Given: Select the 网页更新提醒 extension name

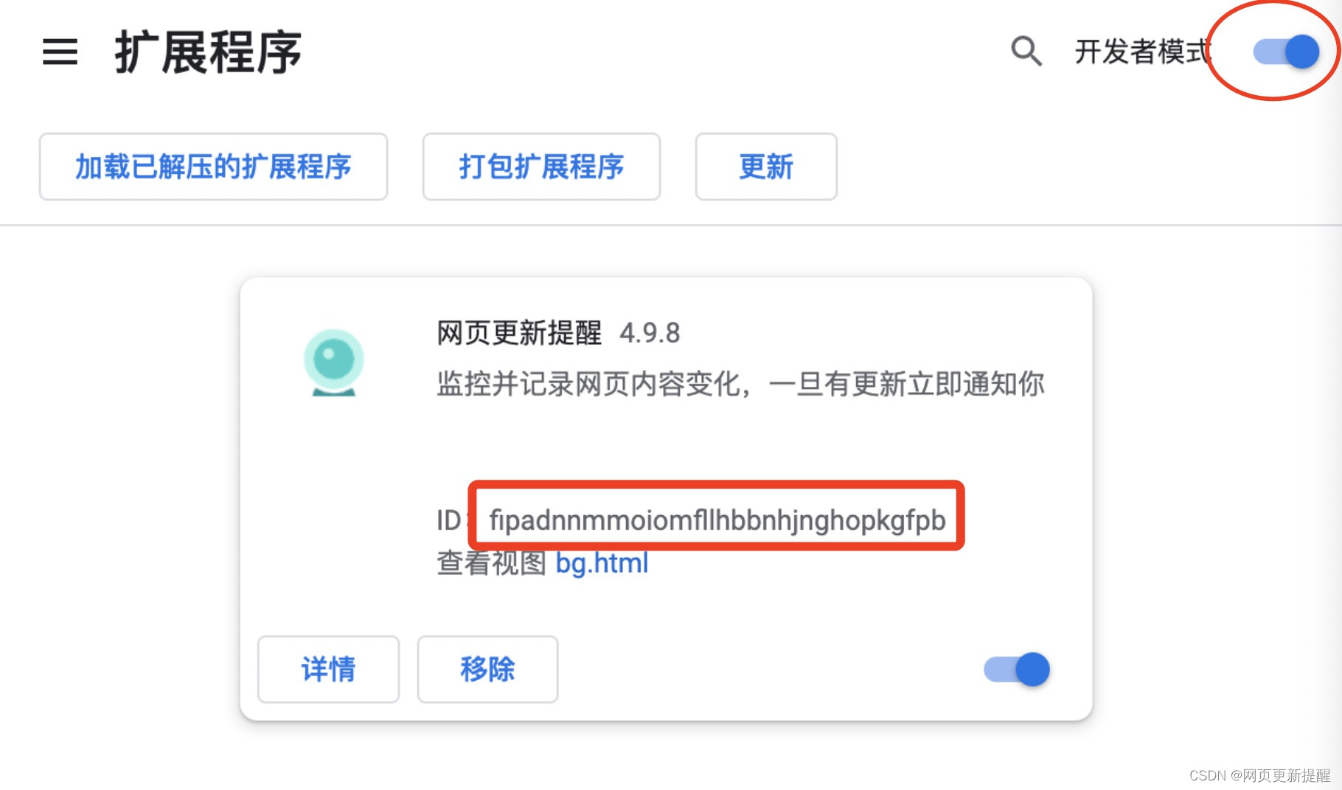Looking at the screenshot, I should click(x=519, y=333).
